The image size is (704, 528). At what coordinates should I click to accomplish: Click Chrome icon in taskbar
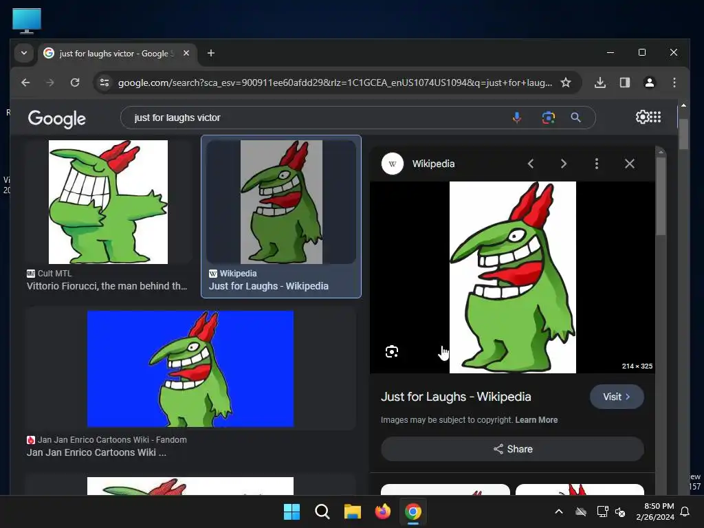[413, 511]
